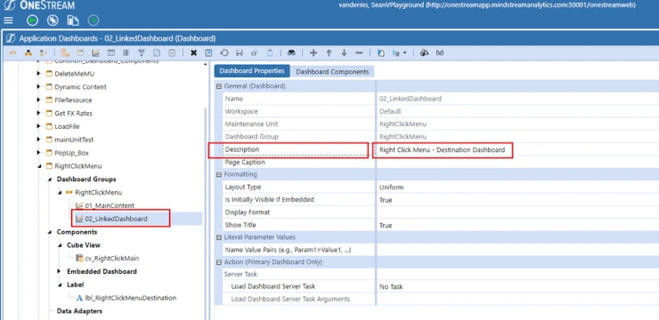Click the paste clipboard icon
Screen dimensions: 659x320
coord(270,52)
